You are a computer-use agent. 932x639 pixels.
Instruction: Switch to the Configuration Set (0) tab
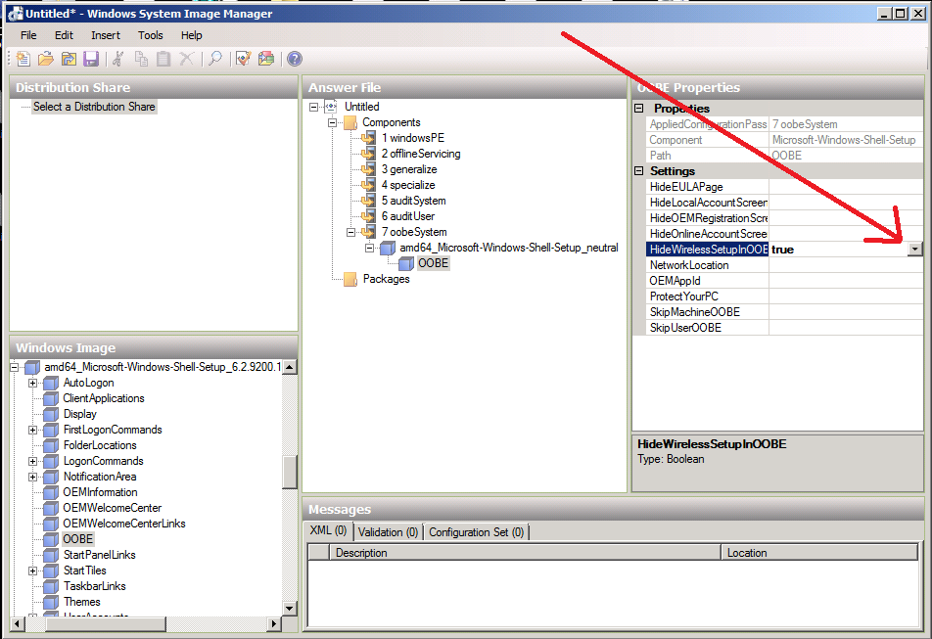point(477,532)
